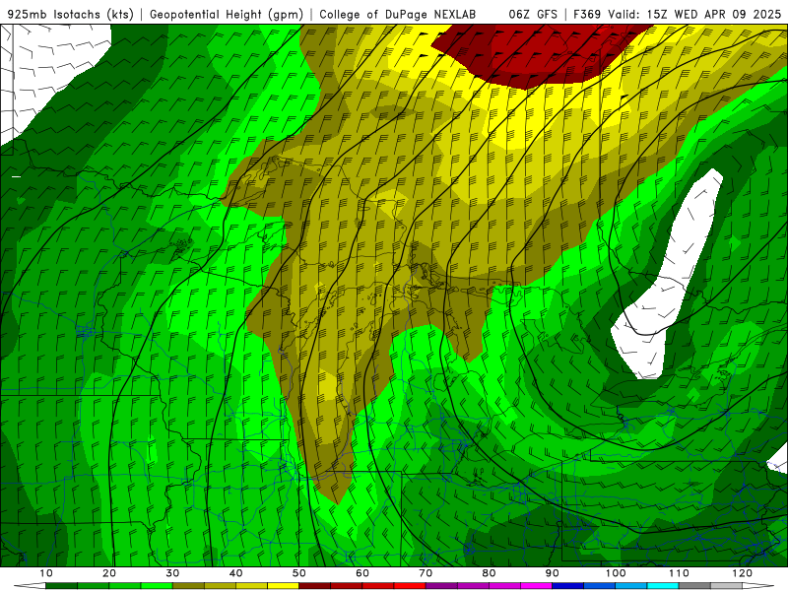Click the cyan legend swatch before 110
Screen dimensions: 788x591
tap(663, 586)
